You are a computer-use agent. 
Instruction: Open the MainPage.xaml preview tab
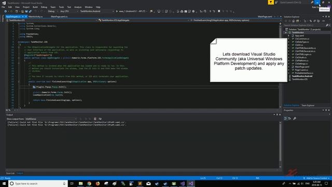[x=265, y=17]
